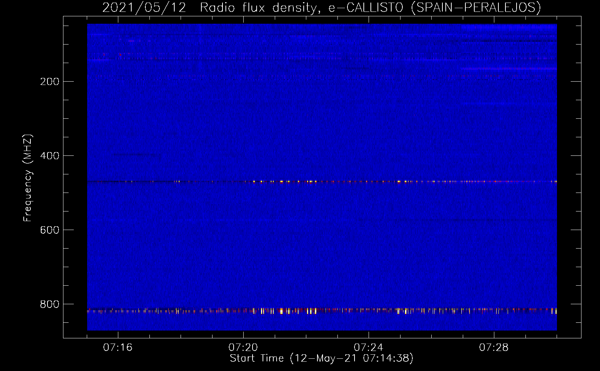Click the 800 frequency tick label

pos(50,304)
